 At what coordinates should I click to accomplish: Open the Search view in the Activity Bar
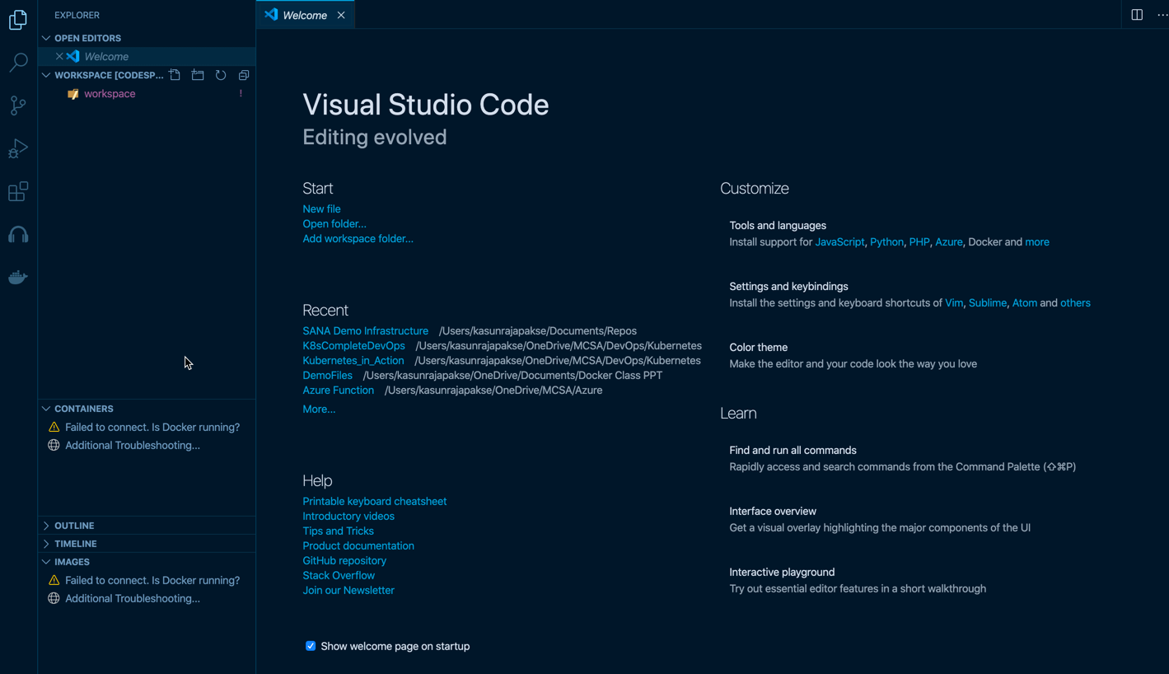click(x=18, y=63)
